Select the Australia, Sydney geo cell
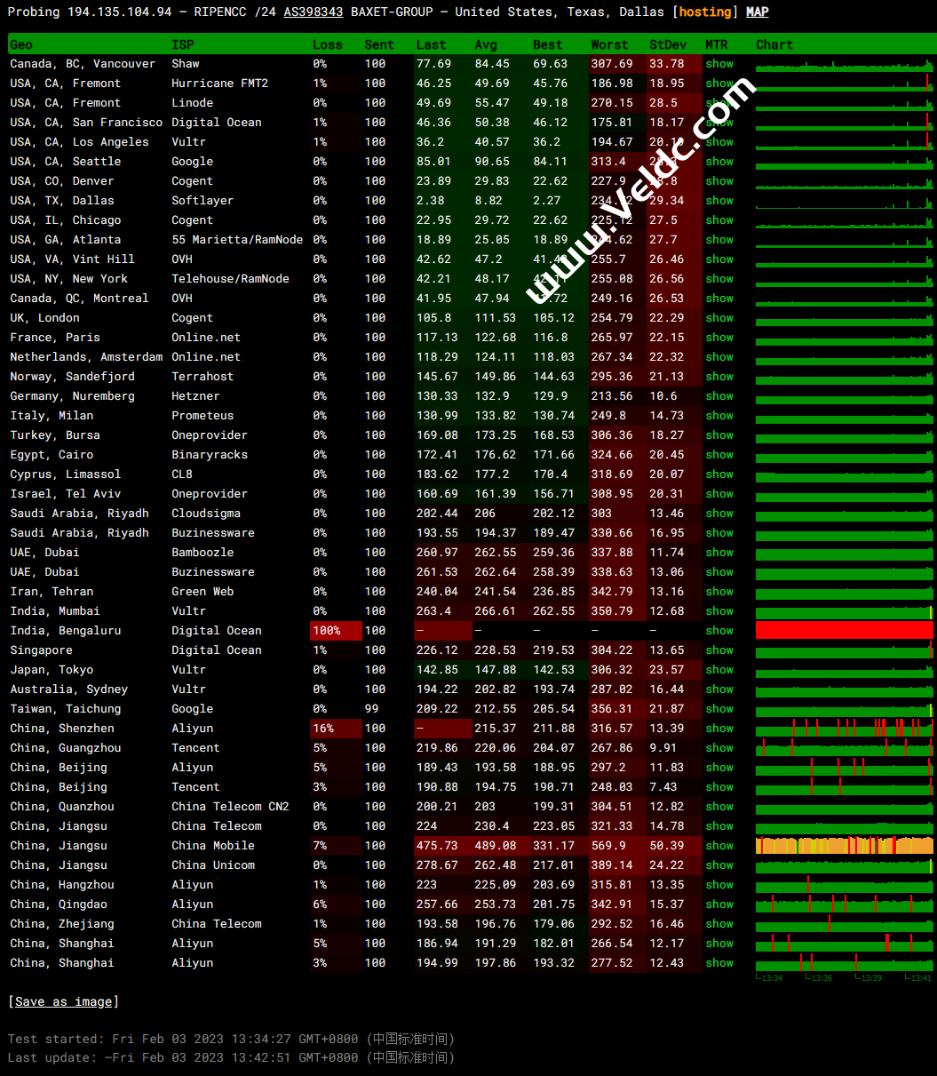This screenshot has width=937, height=1076. (x=68, y=689)
